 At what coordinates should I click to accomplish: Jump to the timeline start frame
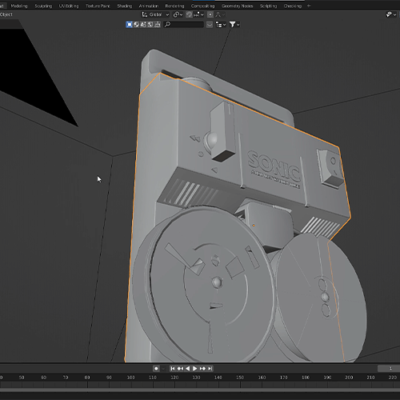tap(173, 369)
